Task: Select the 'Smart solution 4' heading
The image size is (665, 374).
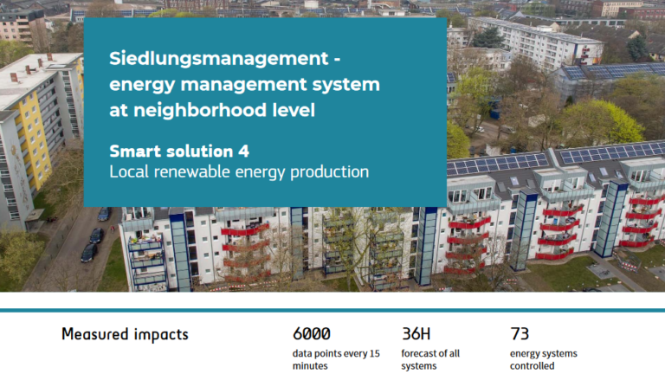Action: coord(179,152)
